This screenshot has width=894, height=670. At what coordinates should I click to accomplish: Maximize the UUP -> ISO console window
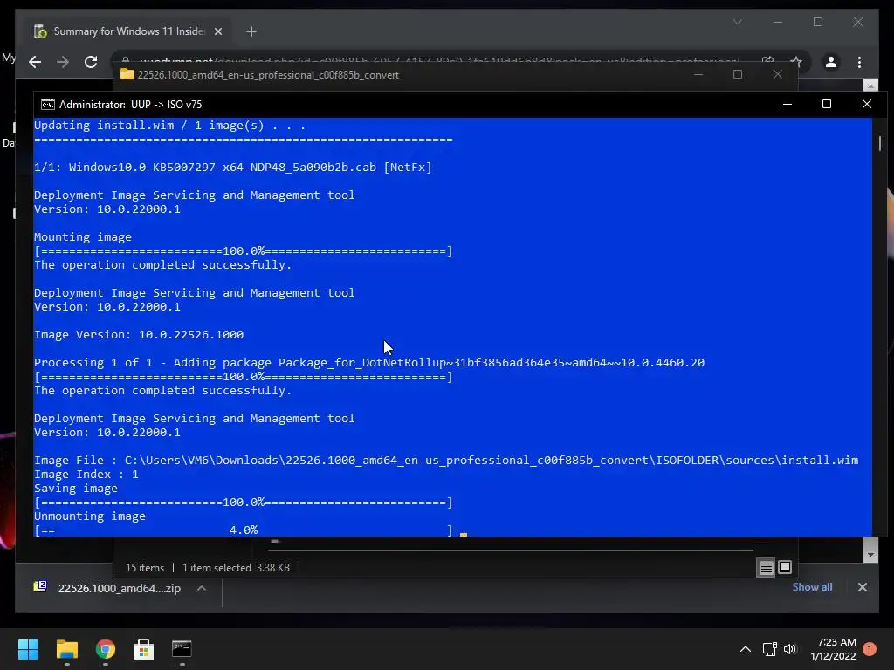827,105
